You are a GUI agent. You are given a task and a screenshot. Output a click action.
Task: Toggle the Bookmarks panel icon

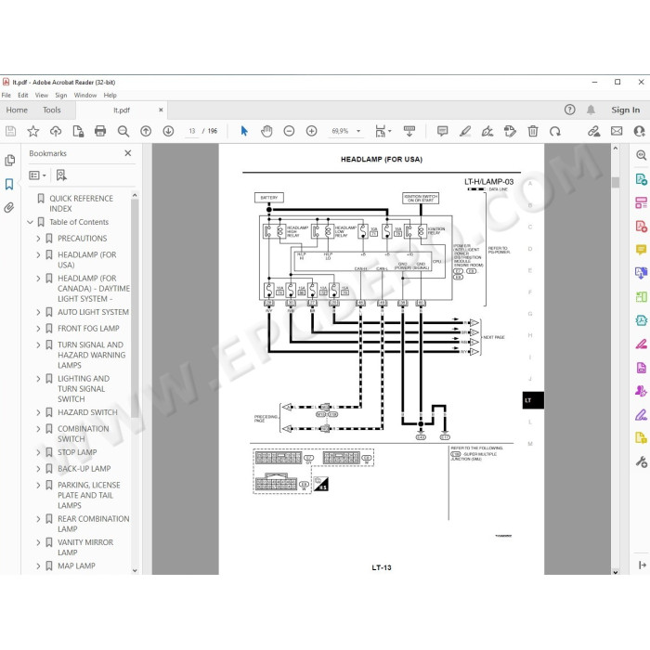point(9,184)
